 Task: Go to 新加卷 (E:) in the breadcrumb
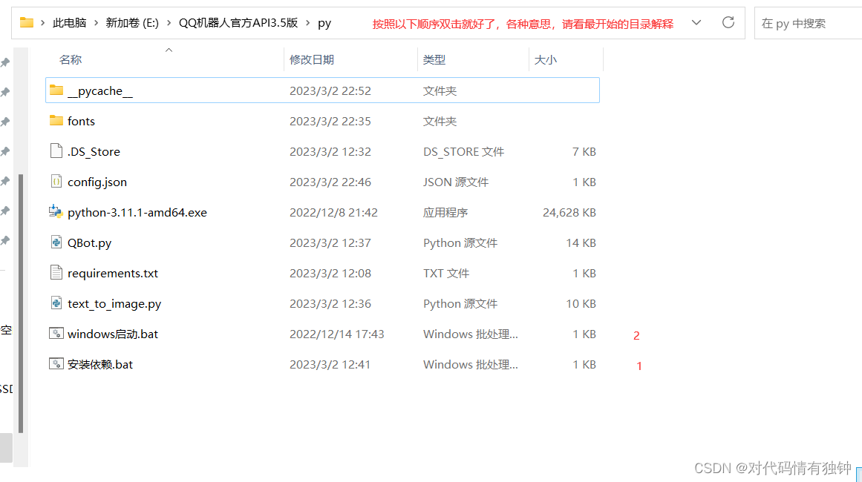click(x=132, y=23)
